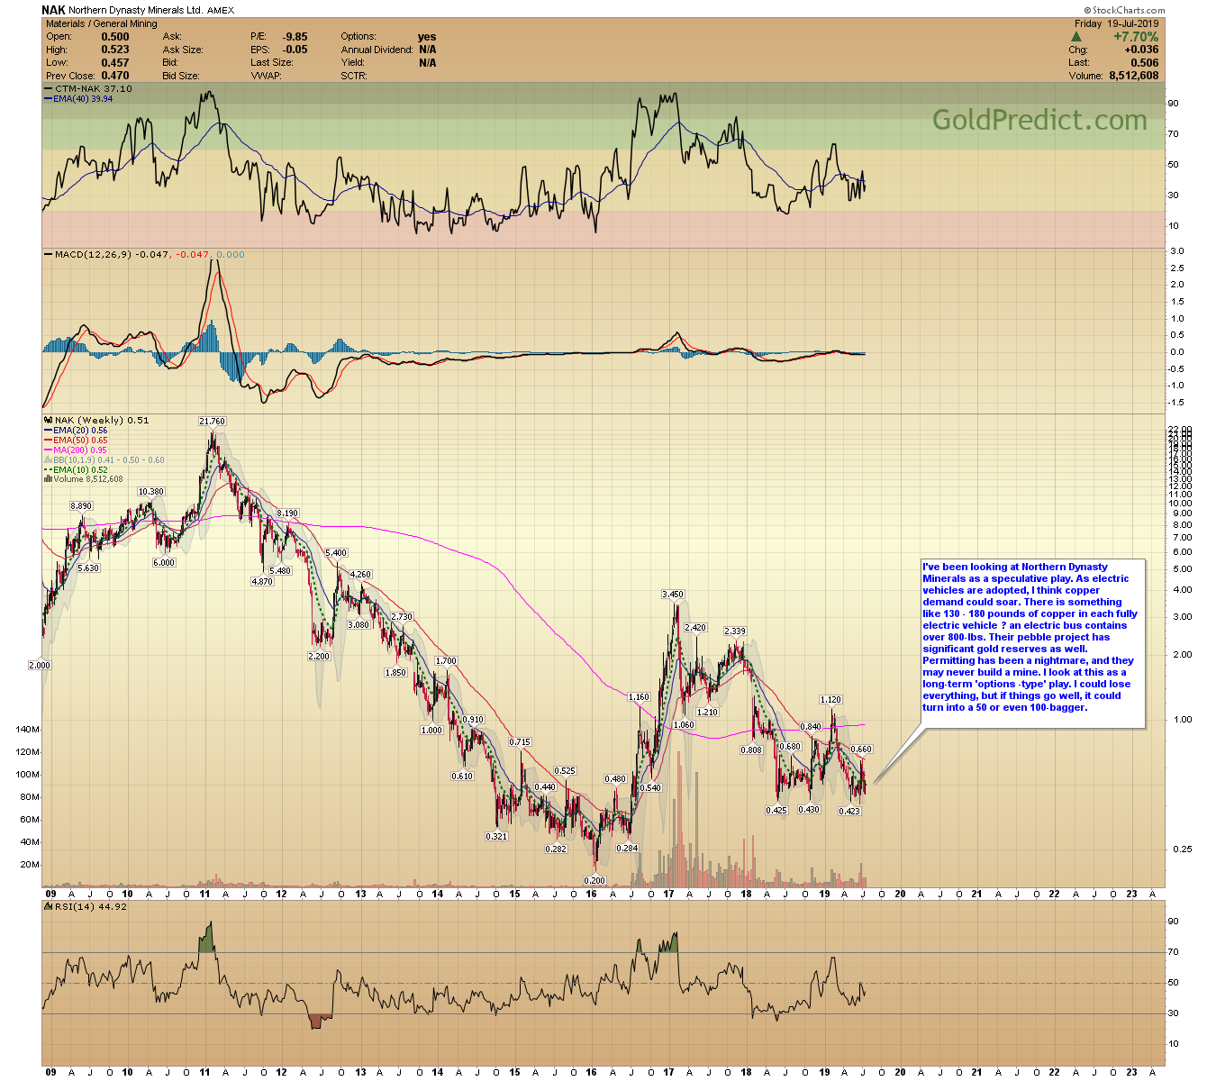Click the 21.760 peak price label

(x=213, y=422)
